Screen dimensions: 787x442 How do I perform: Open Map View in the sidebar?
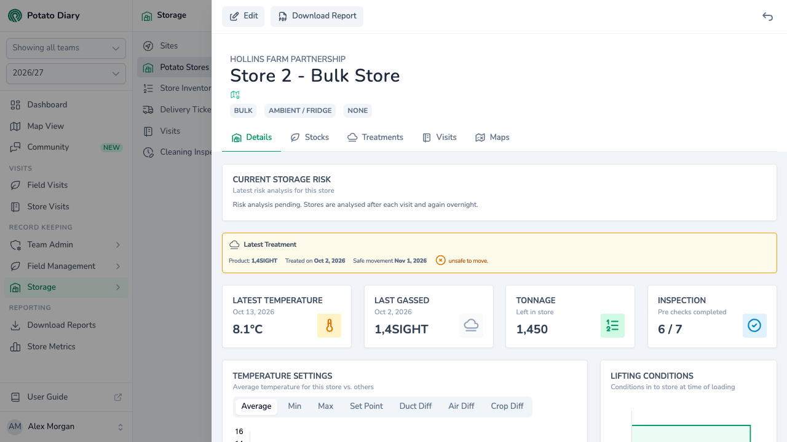tap(66, 126)
